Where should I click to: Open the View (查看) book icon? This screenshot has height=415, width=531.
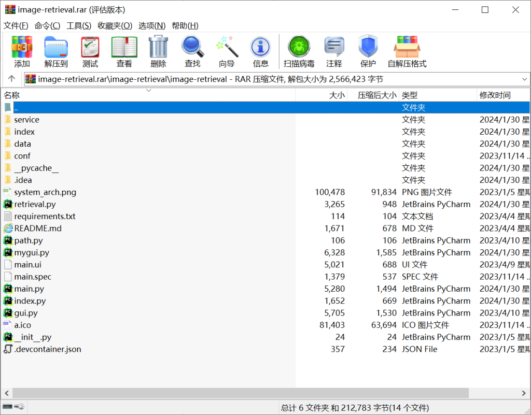[x=124, y=52]
